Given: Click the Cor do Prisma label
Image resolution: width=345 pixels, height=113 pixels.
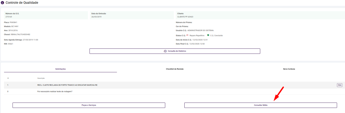Looking at the screenshot, I should (182, 27).
